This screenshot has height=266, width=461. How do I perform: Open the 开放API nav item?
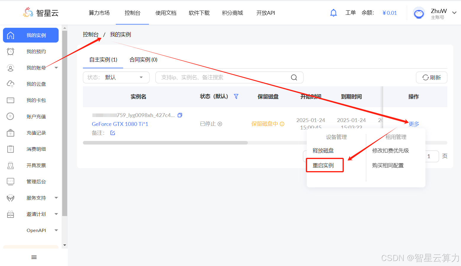tap(266, 13)
